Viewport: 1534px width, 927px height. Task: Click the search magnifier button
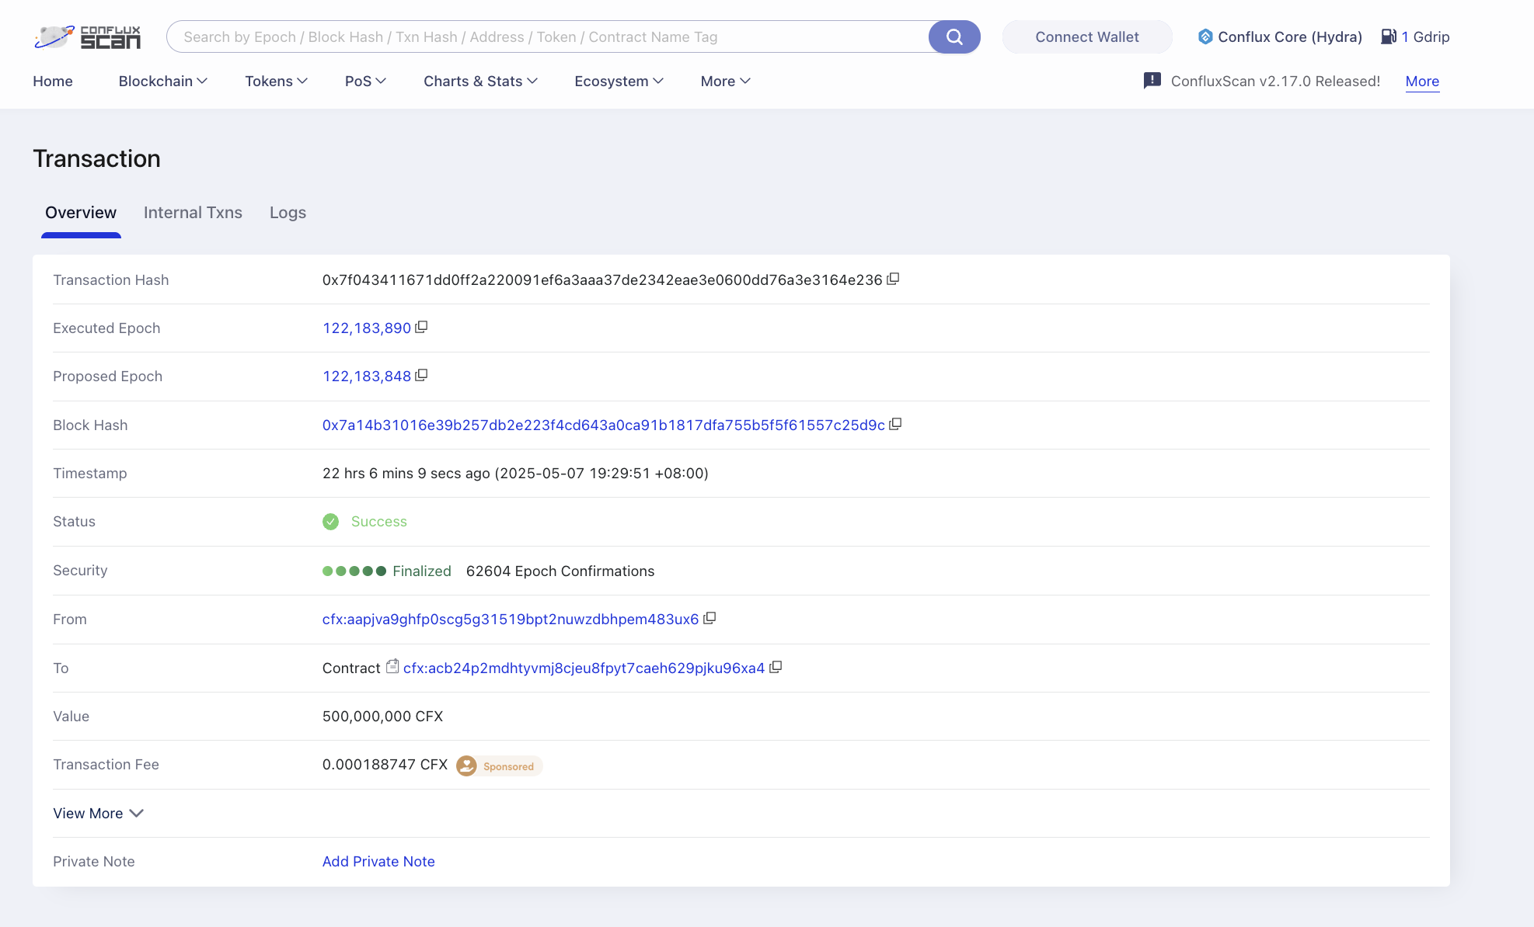(954, 36)
